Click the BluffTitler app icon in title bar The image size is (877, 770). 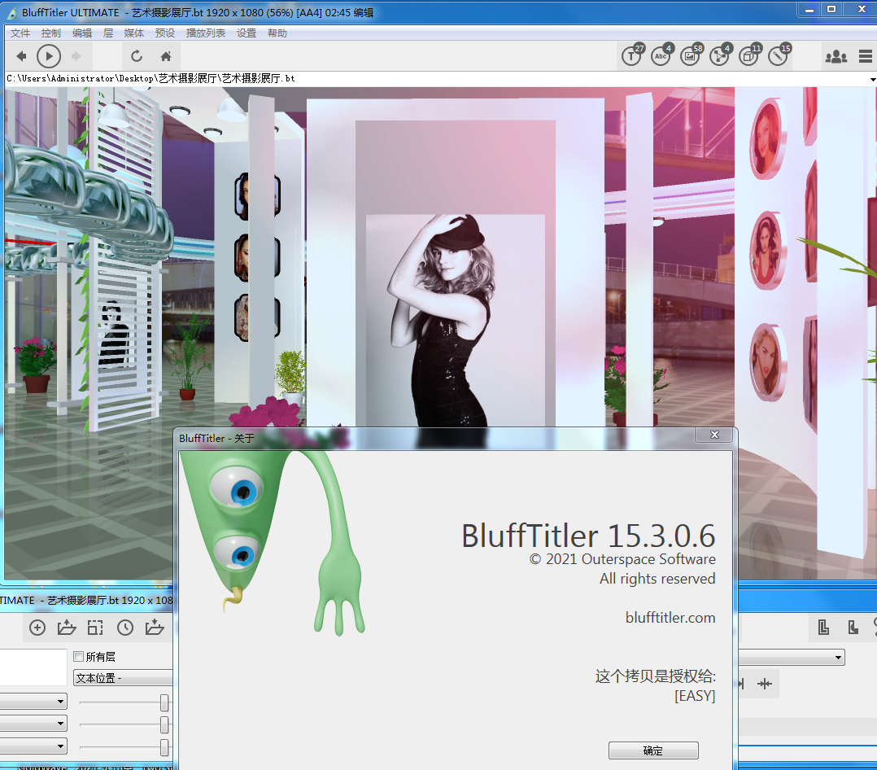[x=11, y=13]
